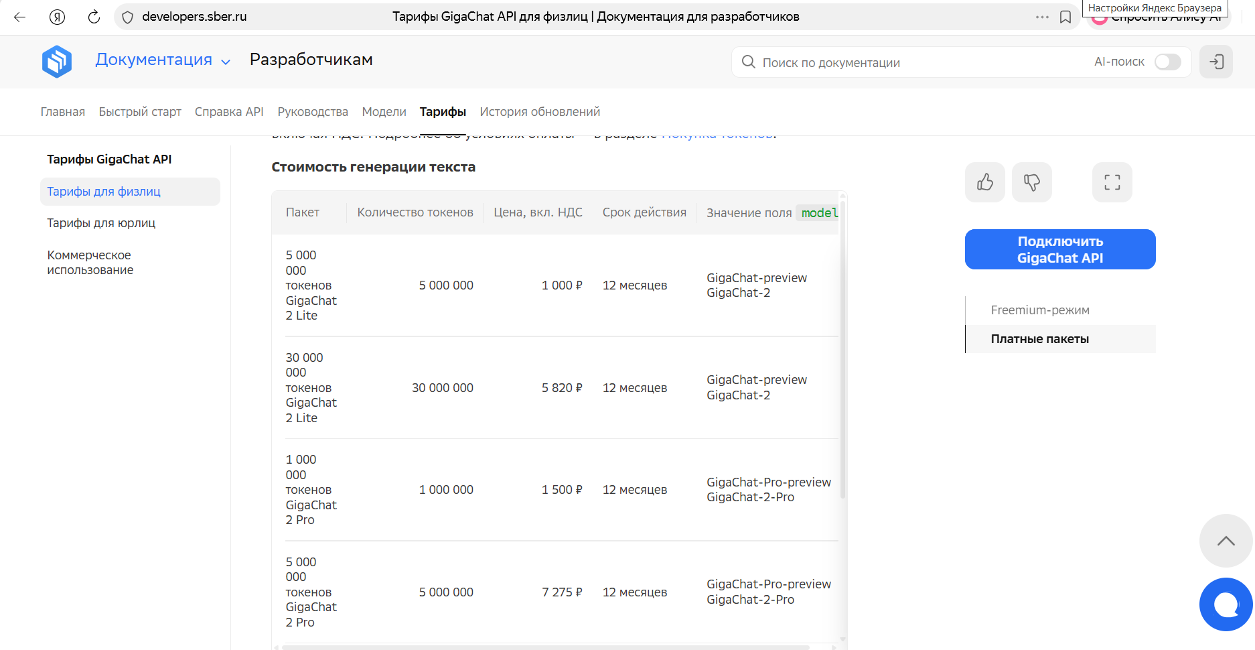Click the login icon button
The image size is (1255, 650).
[1215, 62]
